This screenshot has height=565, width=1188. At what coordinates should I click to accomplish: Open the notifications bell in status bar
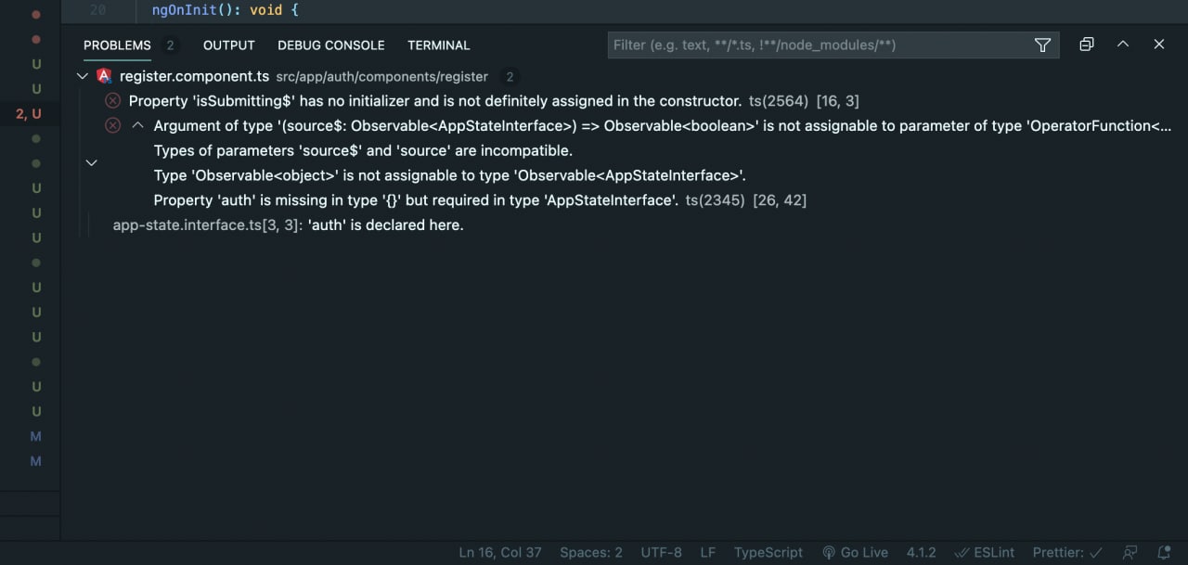[x=1165, y=552]
